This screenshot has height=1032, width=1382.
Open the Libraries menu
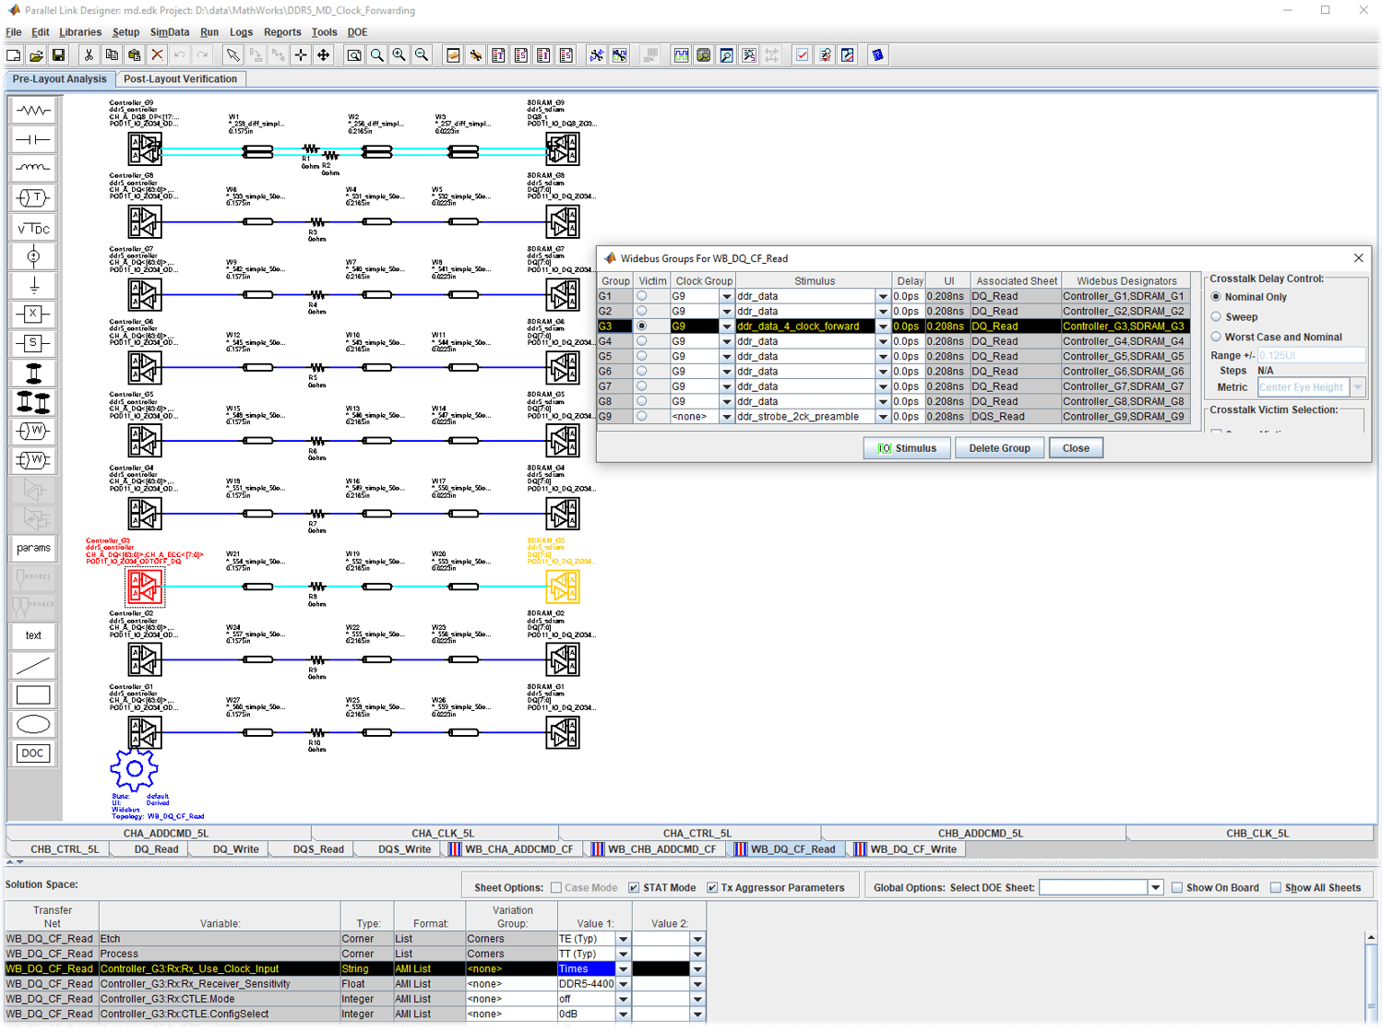[x=80, y=32]
